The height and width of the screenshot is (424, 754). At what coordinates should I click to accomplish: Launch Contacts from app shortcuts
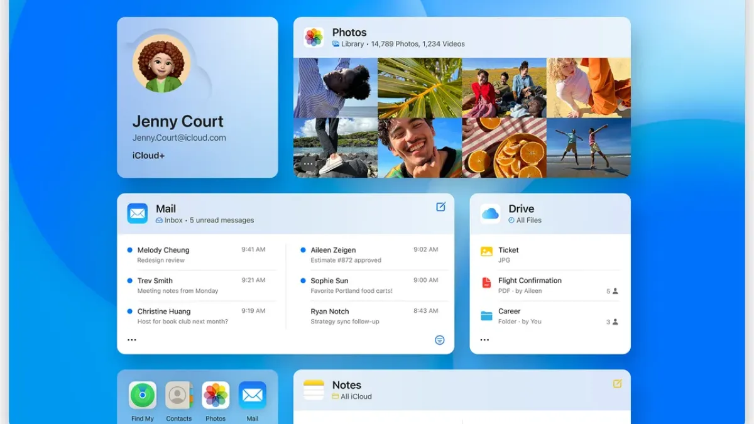coord(179,395)
